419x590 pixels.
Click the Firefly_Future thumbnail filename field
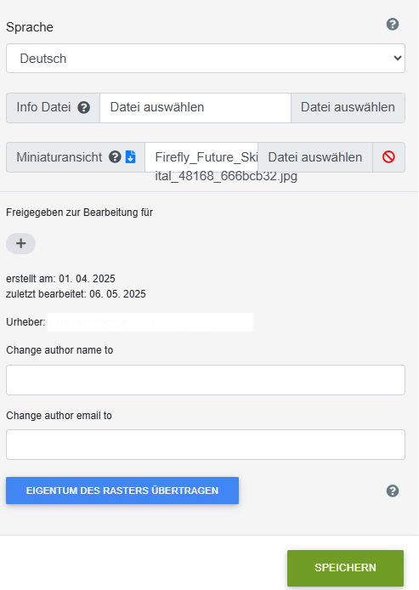[201, 157]
